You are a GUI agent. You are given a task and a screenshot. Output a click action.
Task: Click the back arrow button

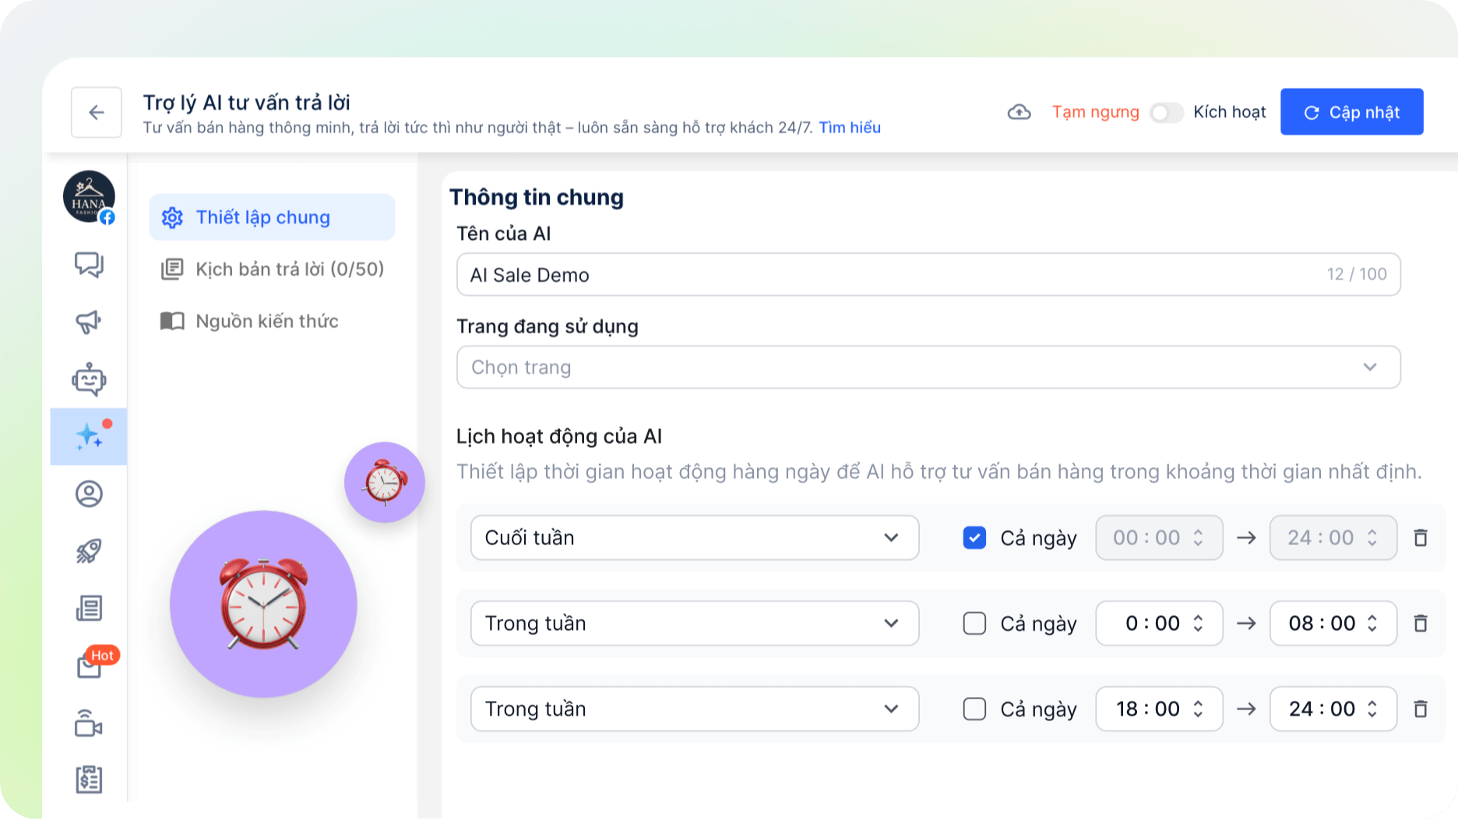(97, 112)
